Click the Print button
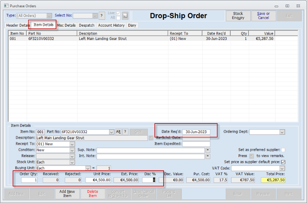The height and width of the screenshot is (203, 307). point(289,194)
